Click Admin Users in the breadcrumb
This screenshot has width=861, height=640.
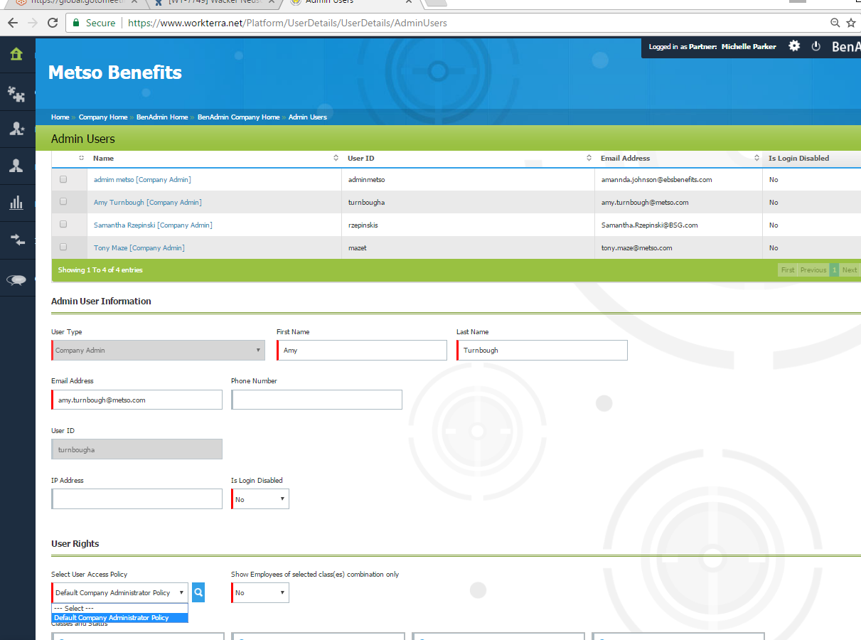click(308, 117)
